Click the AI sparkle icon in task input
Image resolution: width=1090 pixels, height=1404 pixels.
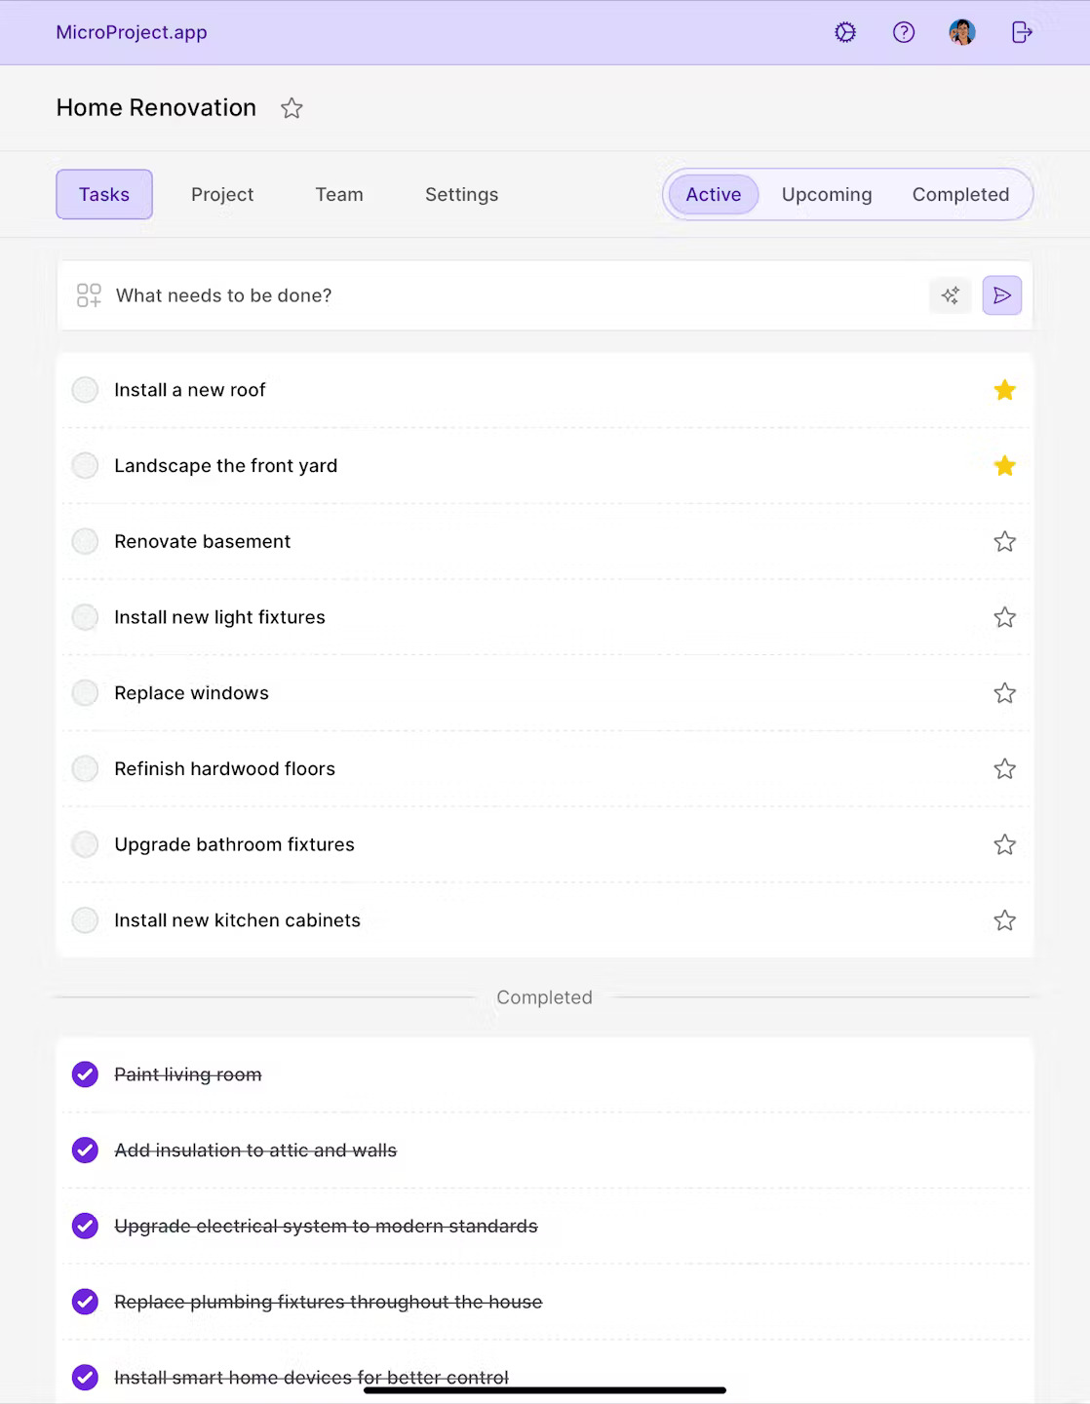[x=950, y=295]
